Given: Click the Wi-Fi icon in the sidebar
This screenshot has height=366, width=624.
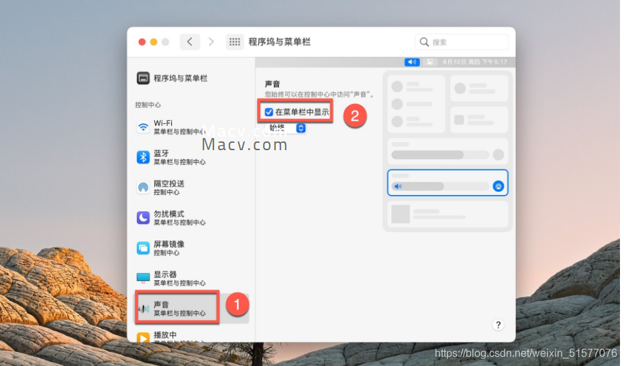Looking at the screenshot, I should [144, 127].
